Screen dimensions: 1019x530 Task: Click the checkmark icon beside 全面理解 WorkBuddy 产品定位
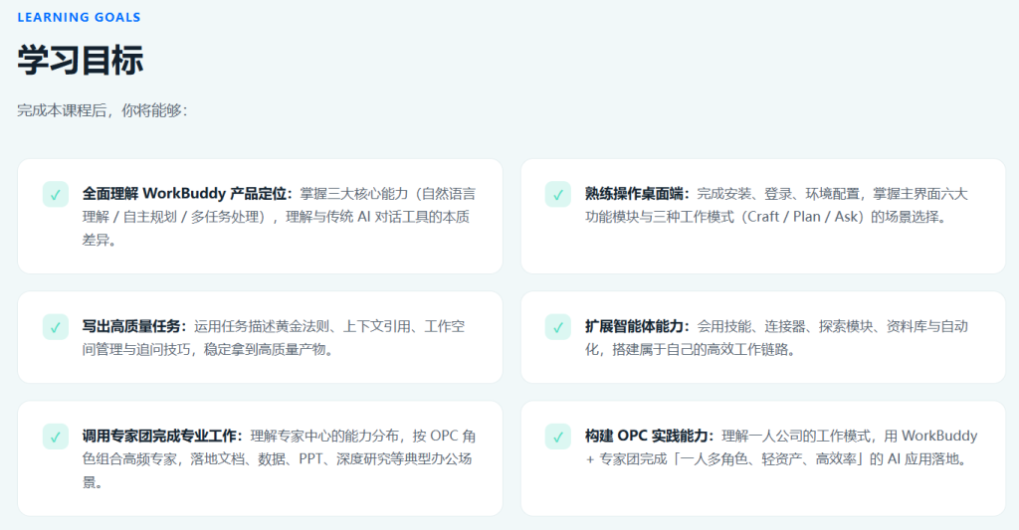tap(56, 194)
